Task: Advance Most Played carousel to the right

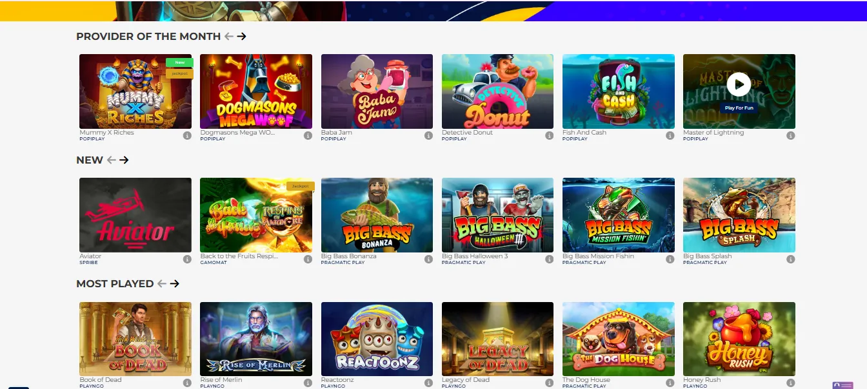Action: (x=174, y=284)
